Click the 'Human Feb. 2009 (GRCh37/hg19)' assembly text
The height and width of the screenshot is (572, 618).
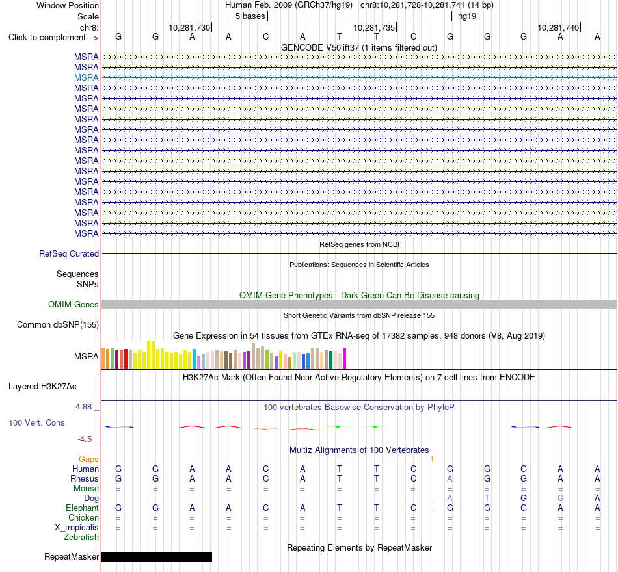(288, 5)
